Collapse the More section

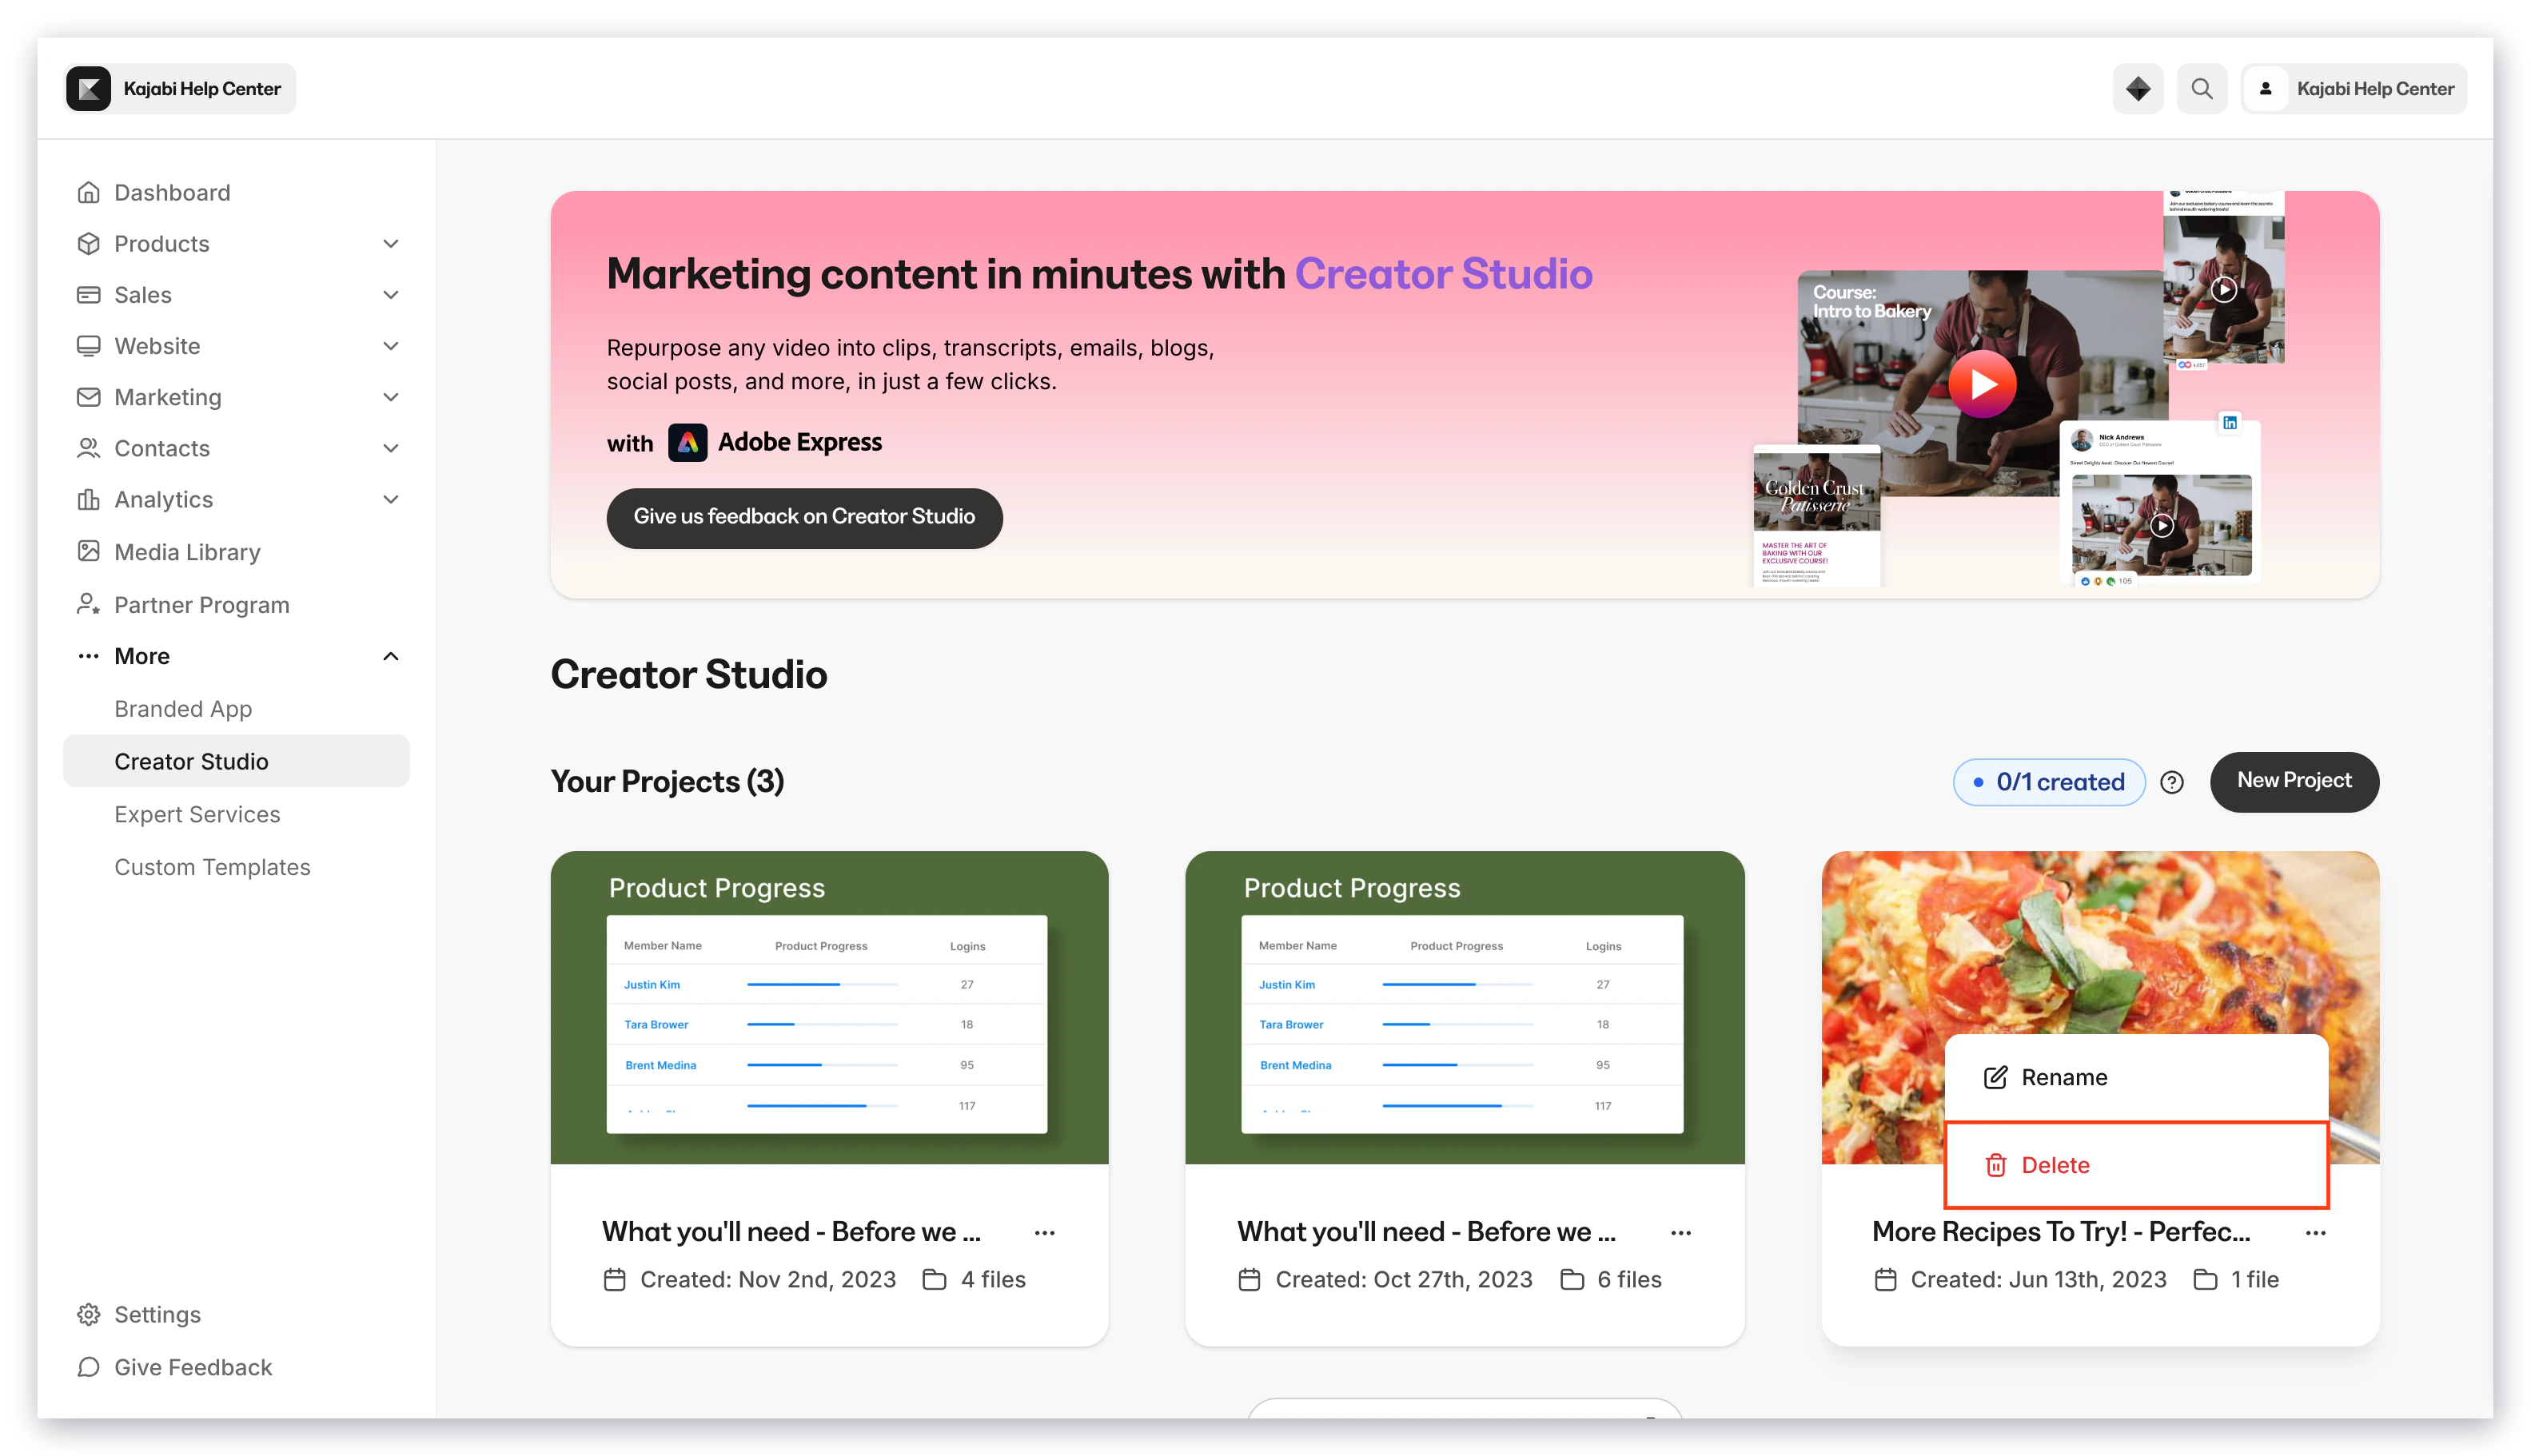click(390, 656)
